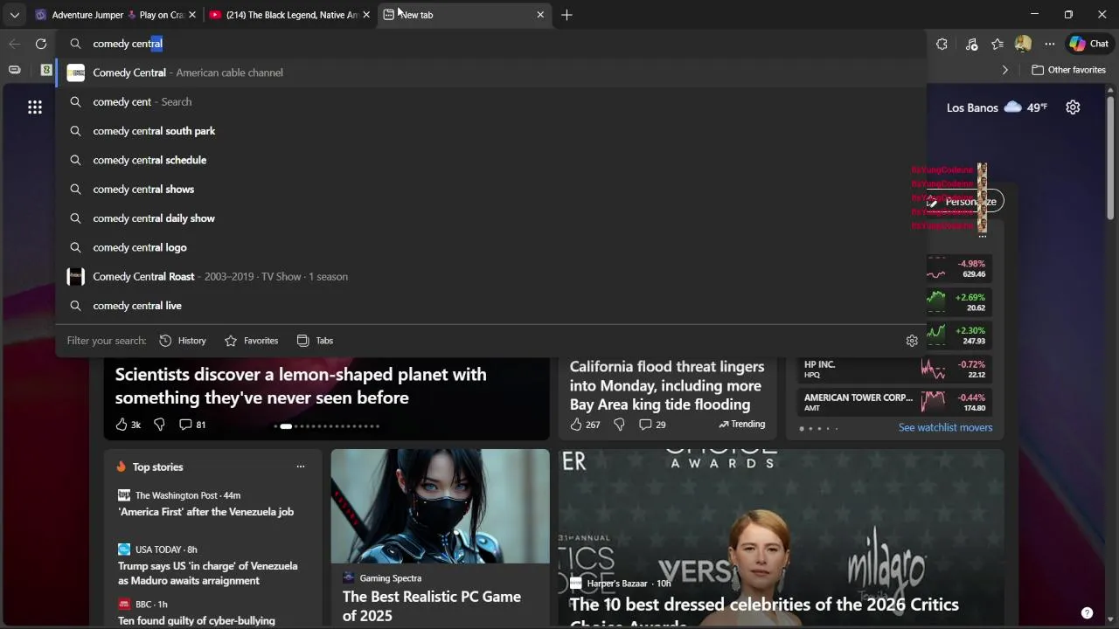Click the Personalize button

(963, 202)
